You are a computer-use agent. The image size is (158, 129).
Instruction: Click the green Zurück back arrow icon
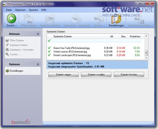12,18
